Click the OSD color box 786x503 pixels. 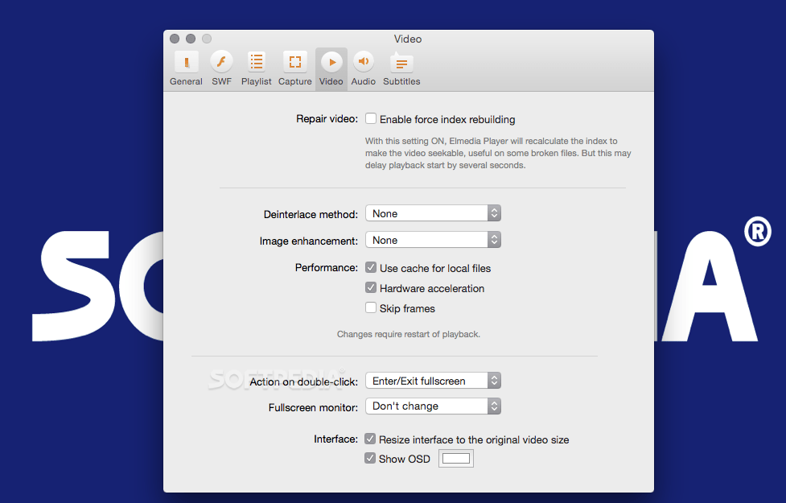[x=455, y=458]
